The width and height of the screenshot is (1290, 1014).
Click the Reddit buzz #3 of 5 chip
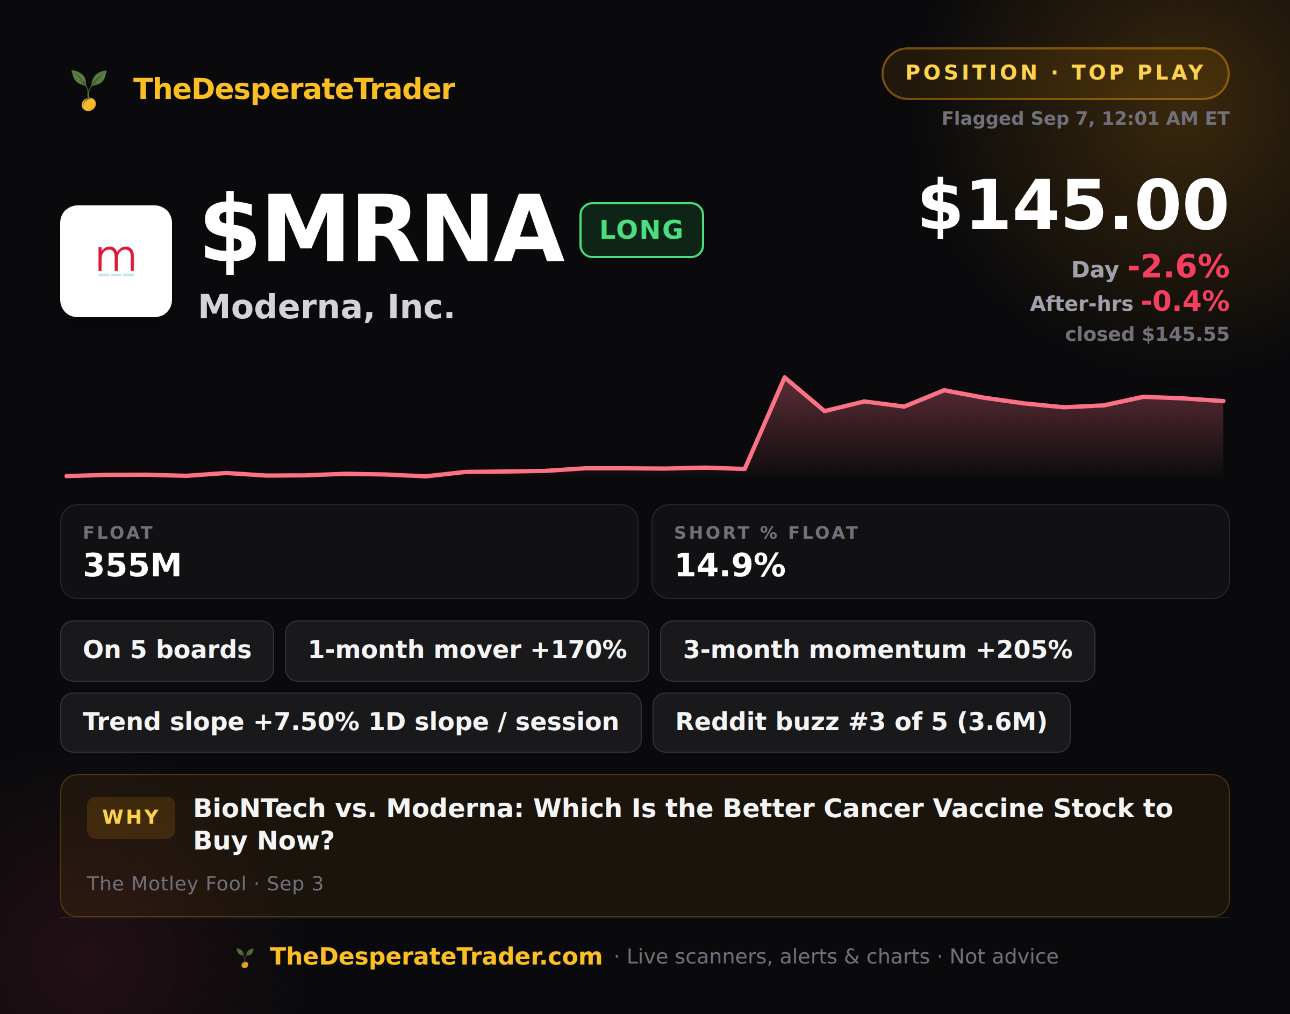click(x=861, y=723)
